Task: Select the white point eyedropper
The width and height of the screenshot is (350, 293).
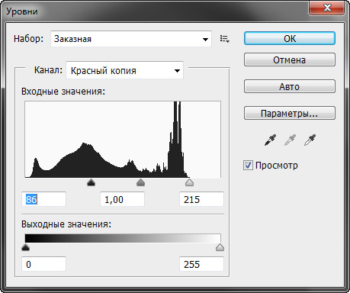Action: pos(310,140)
